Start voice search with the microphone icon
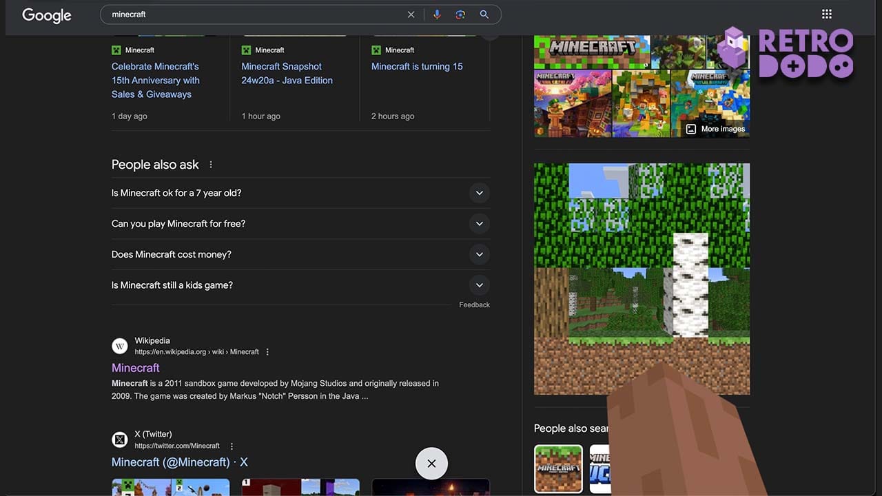 437,14
